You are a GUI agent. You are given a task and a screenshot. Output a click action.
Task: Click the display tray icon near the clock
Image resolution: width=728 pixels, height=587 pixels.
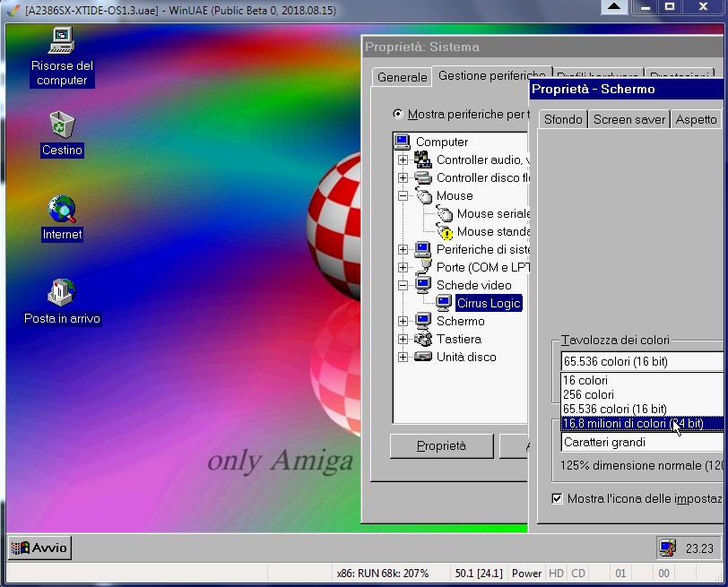(x=666, y=548)
